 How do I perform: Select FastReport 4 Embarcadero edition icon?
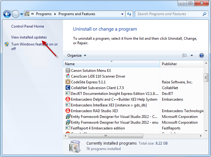[68, 128]
